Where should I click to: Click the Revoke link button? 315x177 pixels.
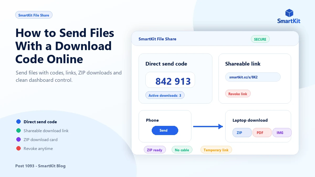pos(238,94)
